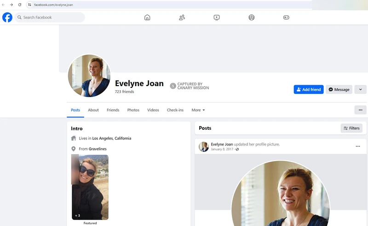Click the house icon next to Lives in
Image resolution: width=368 pixels, height=226 pixels.
click(x=74, y=138)
